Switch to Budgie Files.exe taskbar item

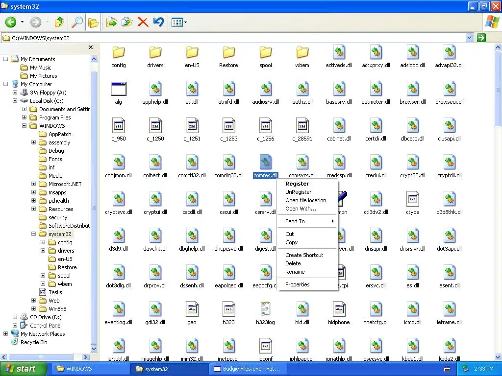[248, 369]
